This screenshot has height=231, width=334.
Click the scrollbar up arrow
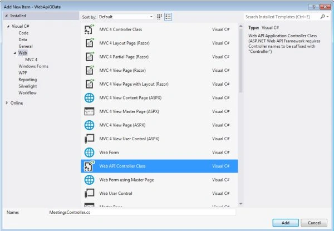pyautogui.click(x=240, y=26)
